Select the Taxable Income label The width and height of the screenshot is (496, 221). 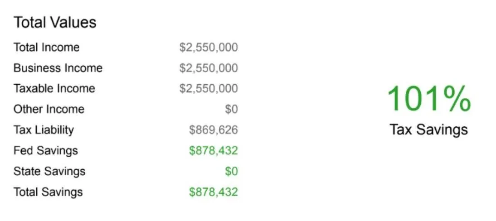[x=54, y=88]
